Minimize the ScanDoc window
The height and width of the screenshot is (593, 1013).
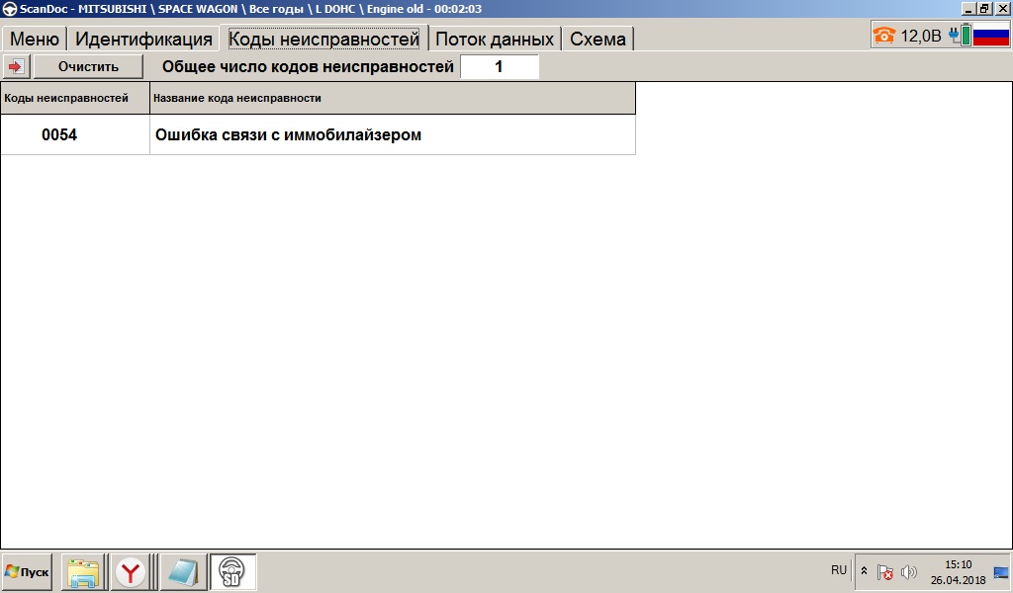click(967, 9)
